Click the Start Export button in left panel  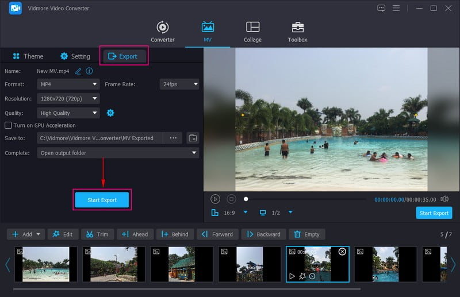[x=102, y=200]
